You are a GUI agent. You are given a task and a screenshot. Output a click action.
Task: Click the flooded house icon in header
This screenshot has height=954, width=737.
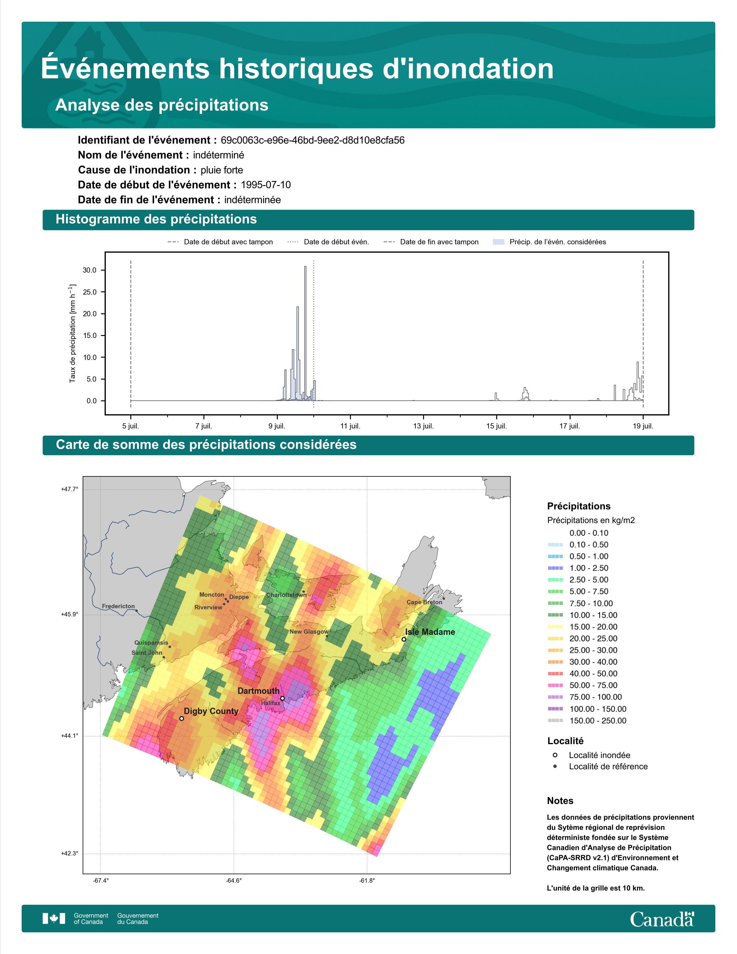pyautogui.click(x=90, y=43)
